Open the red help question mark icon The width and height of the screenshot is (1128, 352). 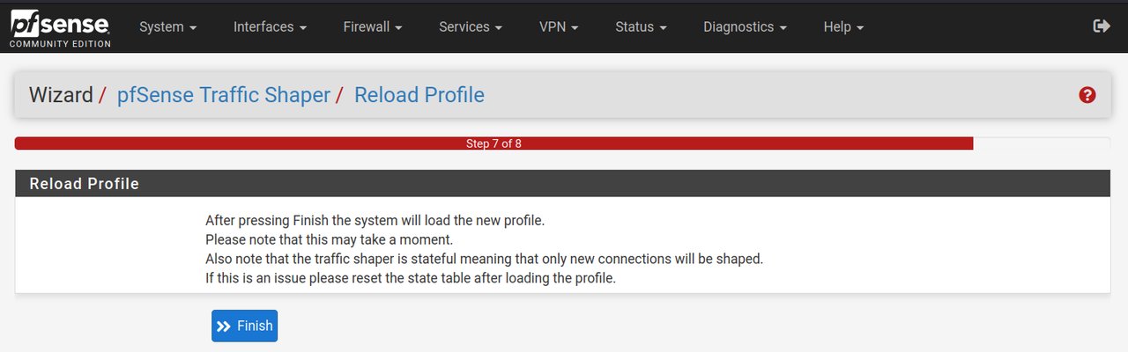1087,95
